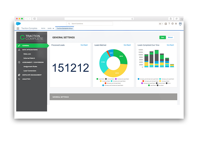This screenshot has width=199, height=151.
Task: Click the browser address bar
Action: [x=99, y=19]
